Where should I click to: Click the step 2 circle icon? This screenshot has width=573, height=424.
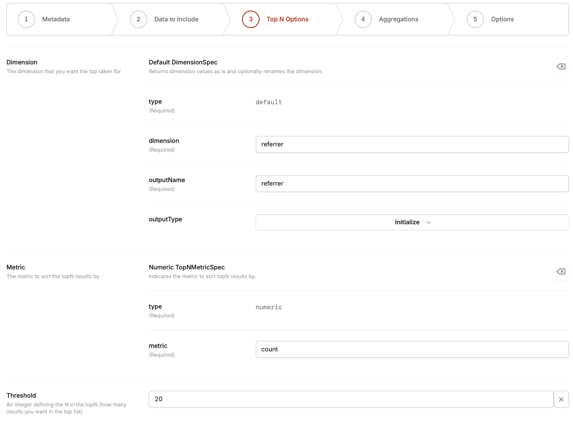click(x=139, y=19)
